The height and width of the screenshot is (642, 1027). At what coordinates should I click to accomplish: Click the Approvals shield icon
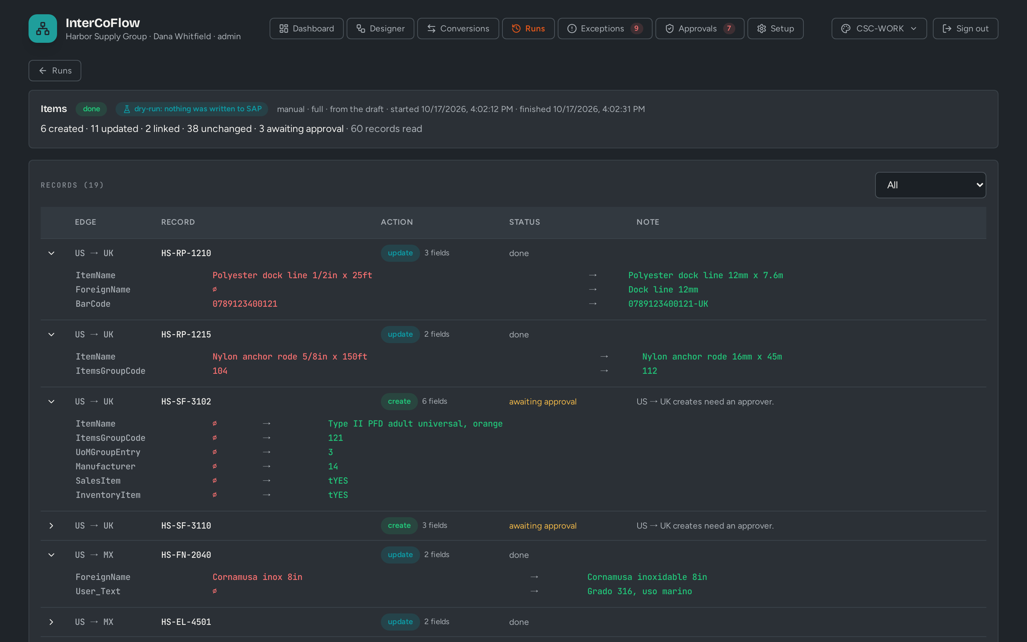669,29
